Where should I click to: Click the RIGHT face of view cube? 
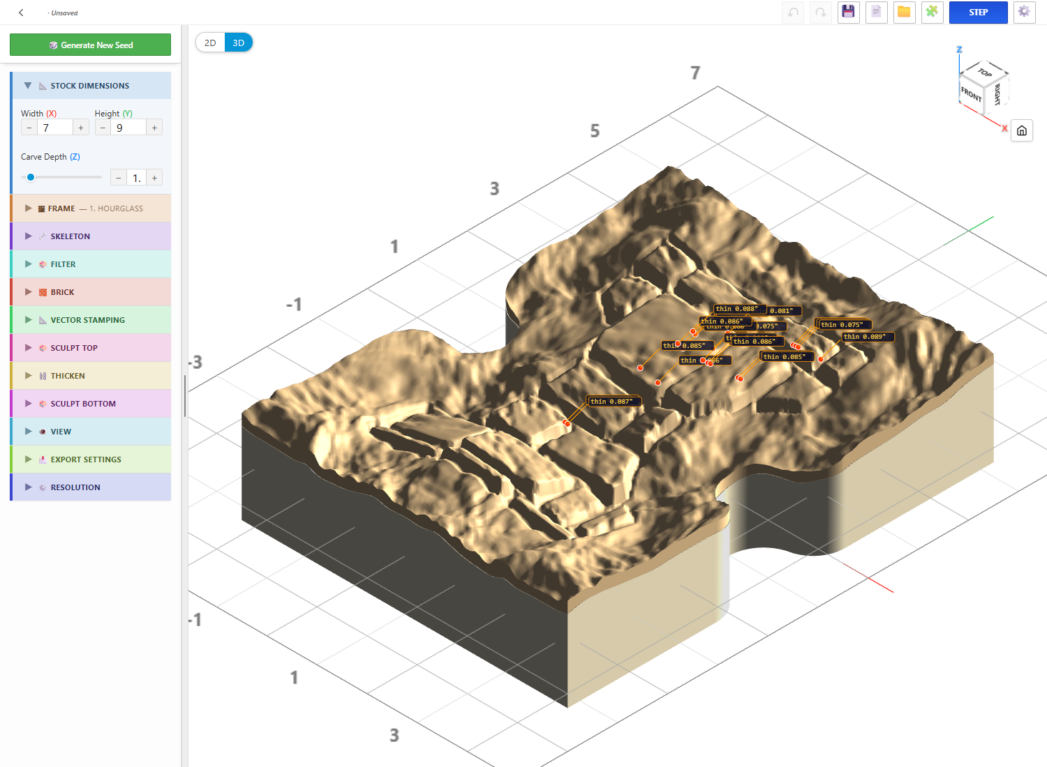(x=997, y=93)
